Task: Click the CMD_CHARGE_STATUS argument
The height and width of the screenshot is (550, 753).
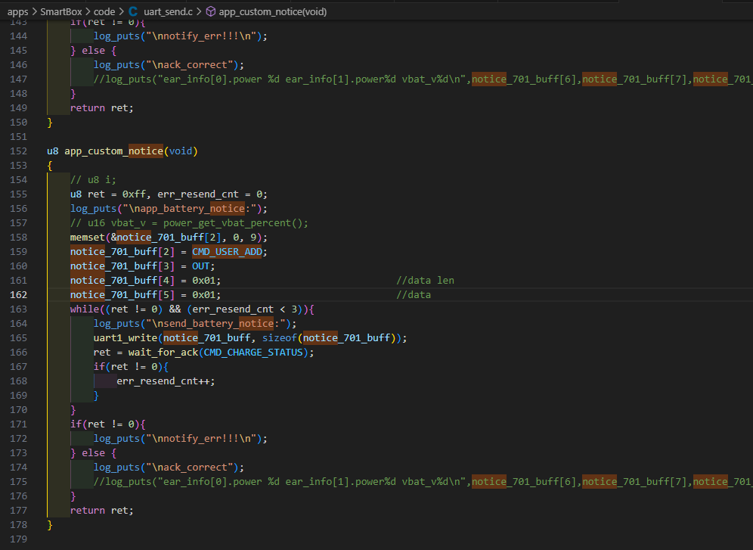Action: point(253,352)
